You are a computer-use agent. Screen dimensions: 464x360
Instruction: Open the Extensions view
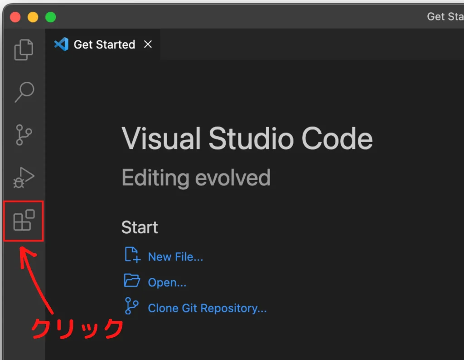tap(24, 220)
